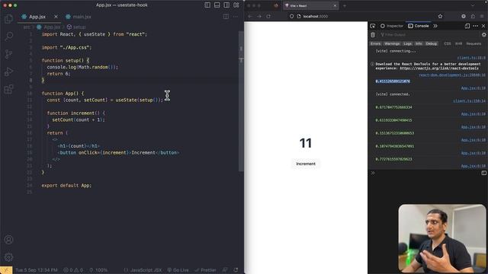Click the VS Code editor vertical scrollbar
Screen dimensions: 488x274
click(241, 100)
